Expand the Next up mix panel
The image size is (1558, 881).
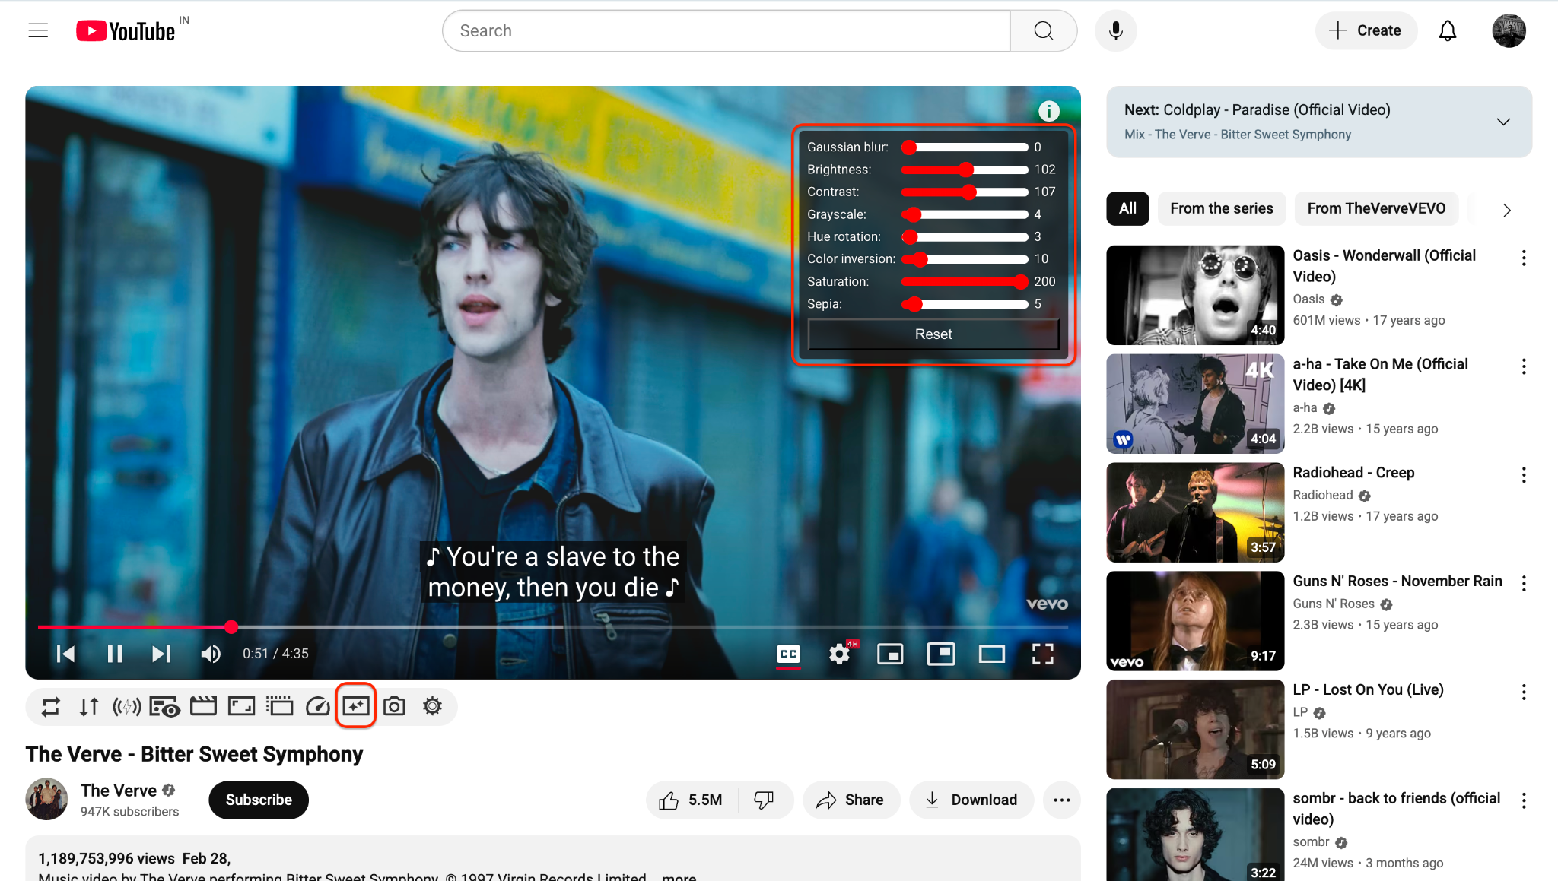click(1503, 122)
